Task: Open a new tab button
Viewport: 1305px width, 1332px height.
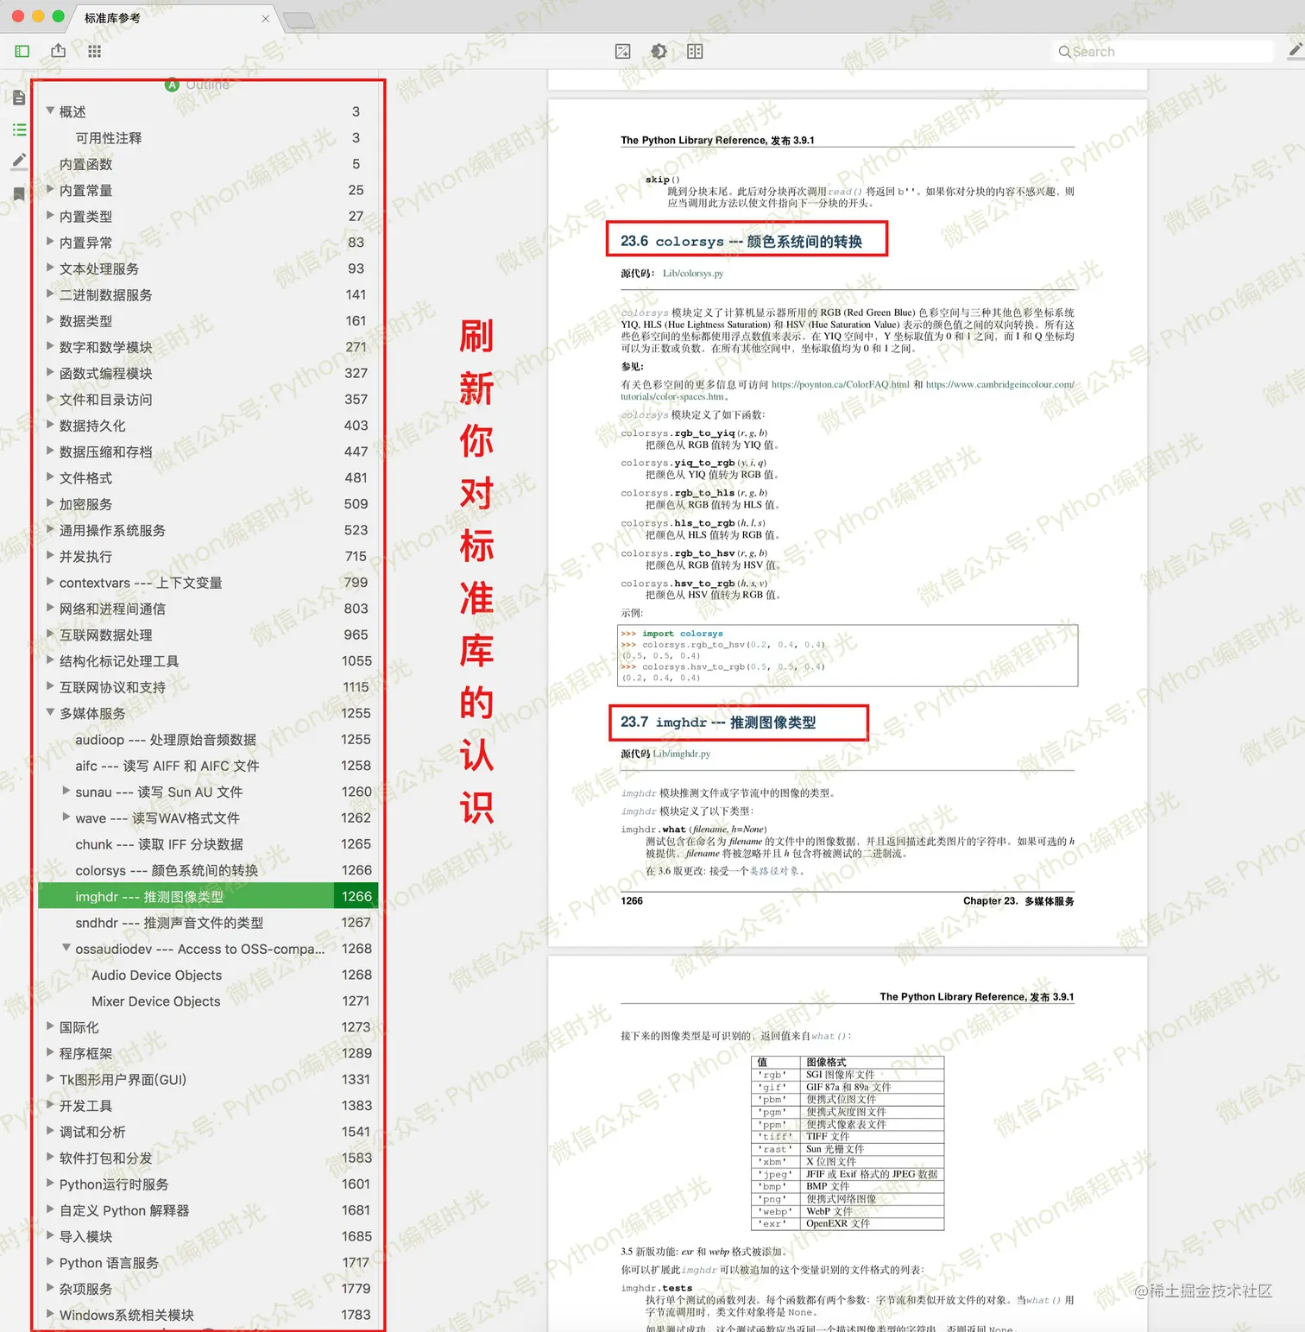Action: 299,20
